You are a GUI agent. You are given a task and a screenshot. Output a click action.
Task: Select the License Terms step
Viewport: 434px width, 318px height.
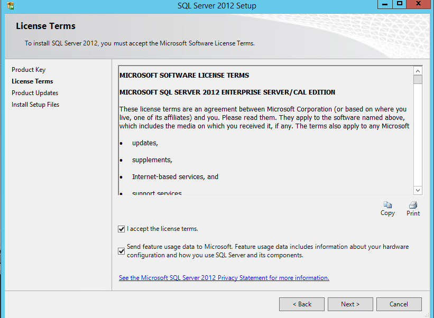click(x=32, y=81)
